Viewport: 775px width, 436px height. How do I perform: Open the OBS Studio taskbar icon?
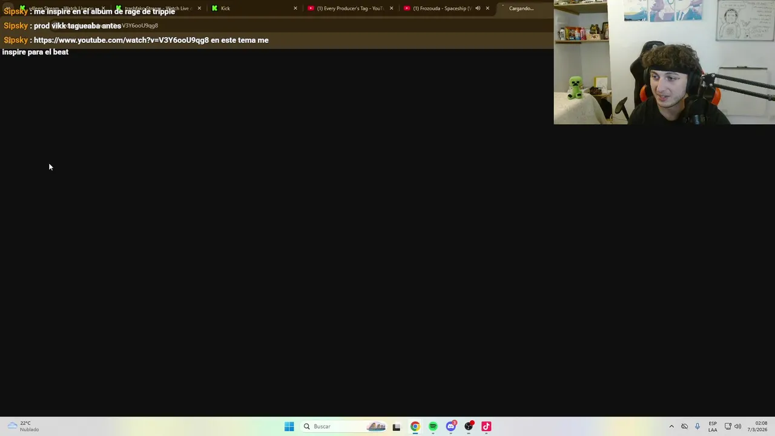[469, 426]
